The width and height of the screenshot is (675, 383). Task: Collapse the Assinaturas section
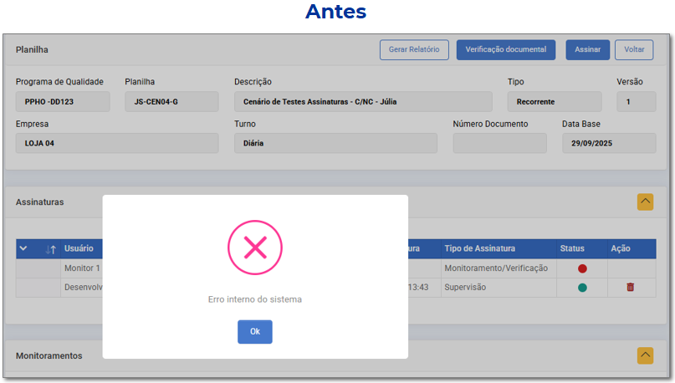coord(645,202)
